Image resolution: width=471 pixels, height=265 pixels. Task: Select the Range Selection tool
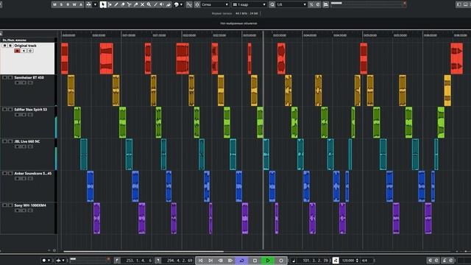[110, 4]
